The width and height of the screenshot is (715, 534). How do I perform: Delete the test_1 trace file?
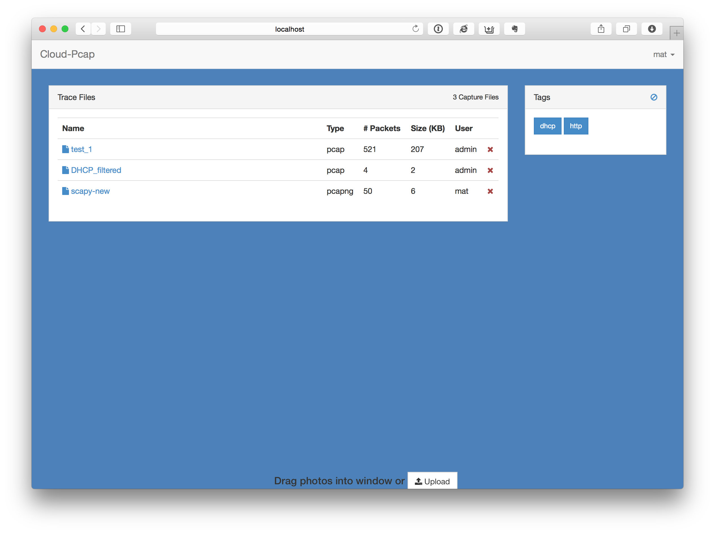pos(490,149)
